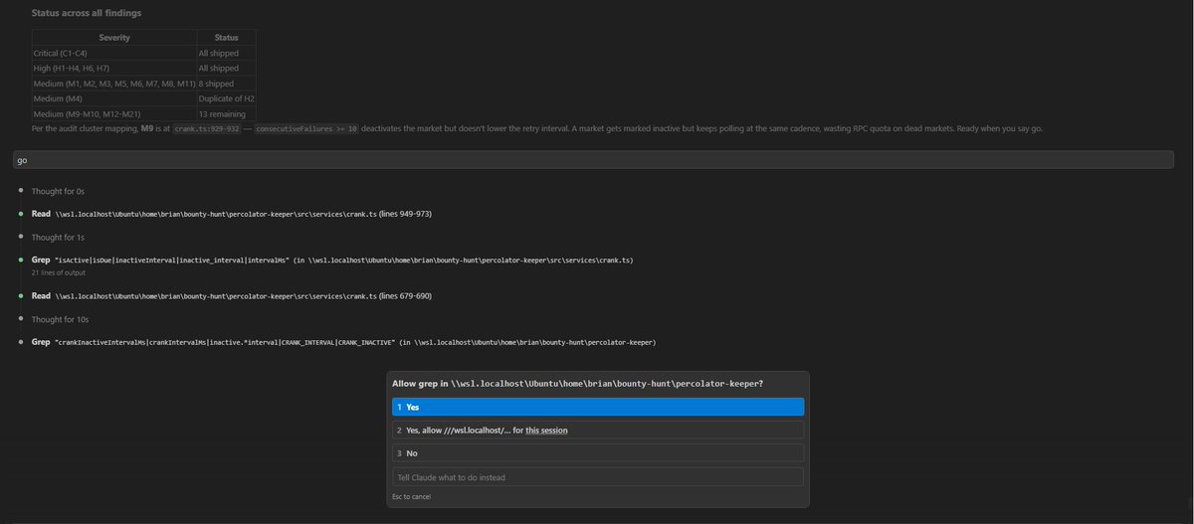Select 'All shipped' in the Critical row
This screenshot has width=1194, height=524.
[226, 53]
